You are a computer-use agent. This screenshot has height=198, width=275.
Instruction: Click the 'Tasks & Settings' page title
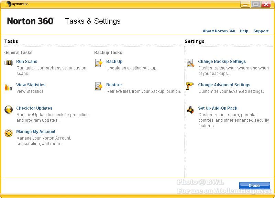[92, 21]
